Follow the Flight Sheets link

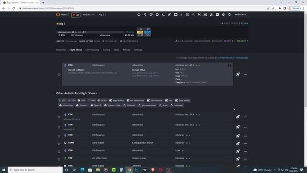[x=226, y=58]
